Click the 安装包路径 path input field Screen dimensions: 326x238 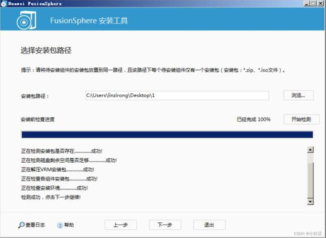(x=177, y=95)
